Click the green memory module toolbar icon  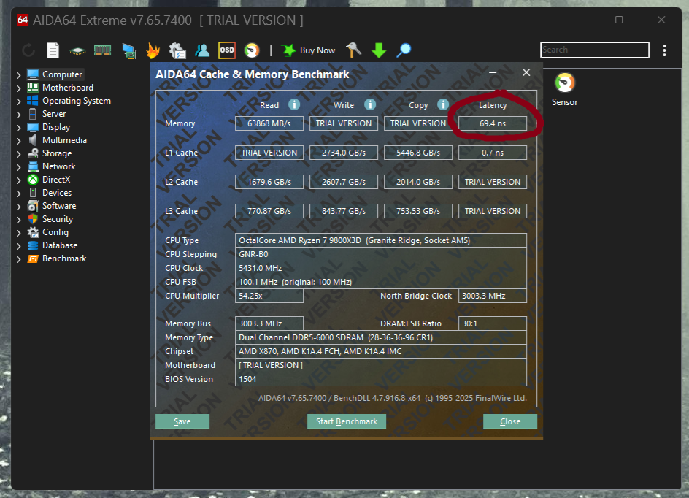[102, 50]
